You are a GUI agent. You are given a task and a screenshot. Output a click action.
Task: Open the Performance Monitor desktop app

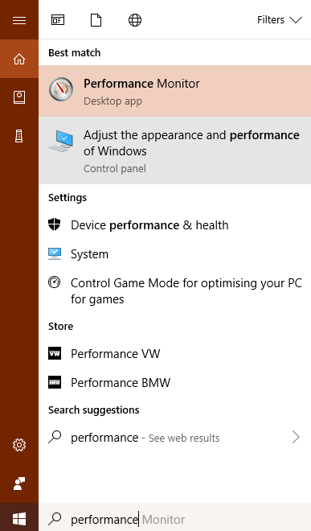tap(175, 91)
